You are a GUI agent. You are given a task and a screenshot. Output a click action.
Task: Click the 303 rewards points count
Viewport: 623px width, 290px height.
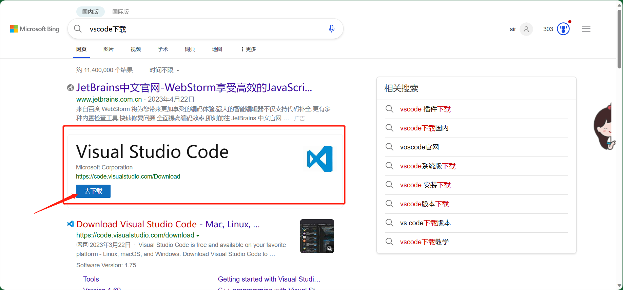548,29
